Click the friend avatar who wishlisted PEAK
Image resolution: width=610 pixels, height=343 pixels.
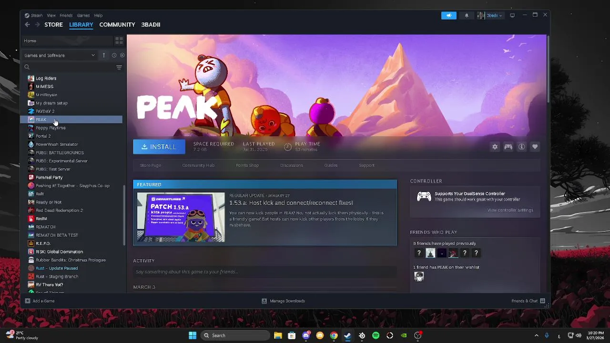coord(419,276)
